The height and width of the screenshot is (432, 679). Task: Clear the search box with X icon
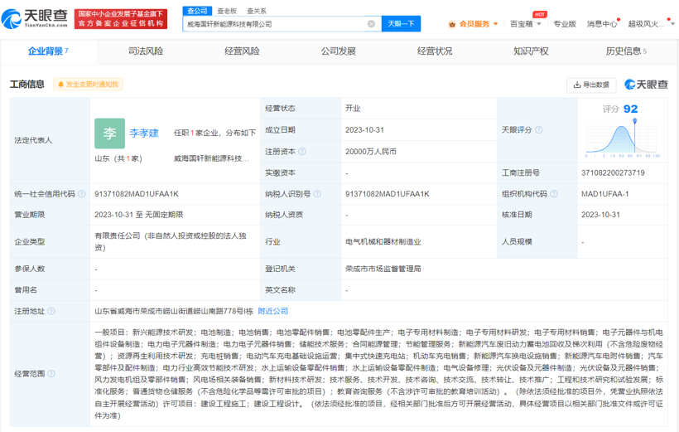[x=371, y=24]
